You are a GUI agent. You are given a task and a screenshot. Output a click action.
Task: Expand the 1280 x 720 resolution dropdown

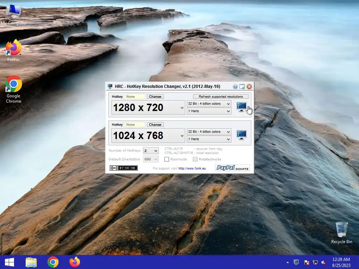coord(148,108)
